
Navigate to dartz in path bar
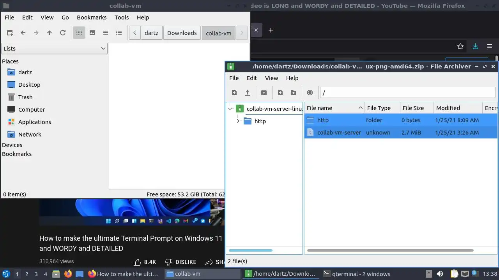(x=151, y=33)
